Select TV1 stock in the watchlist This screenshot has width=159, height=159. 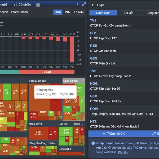click(124, 23)
